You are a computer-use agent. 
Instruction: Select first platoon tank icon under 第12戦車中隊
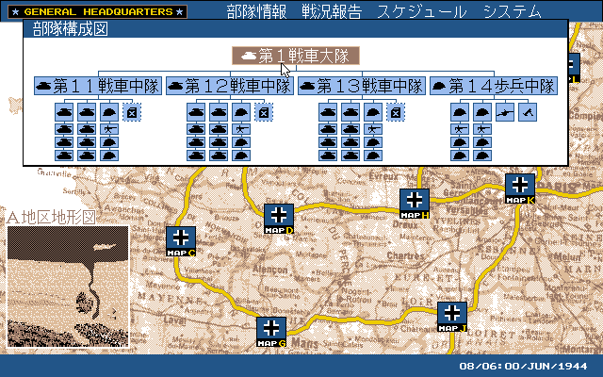coord(196,112)
